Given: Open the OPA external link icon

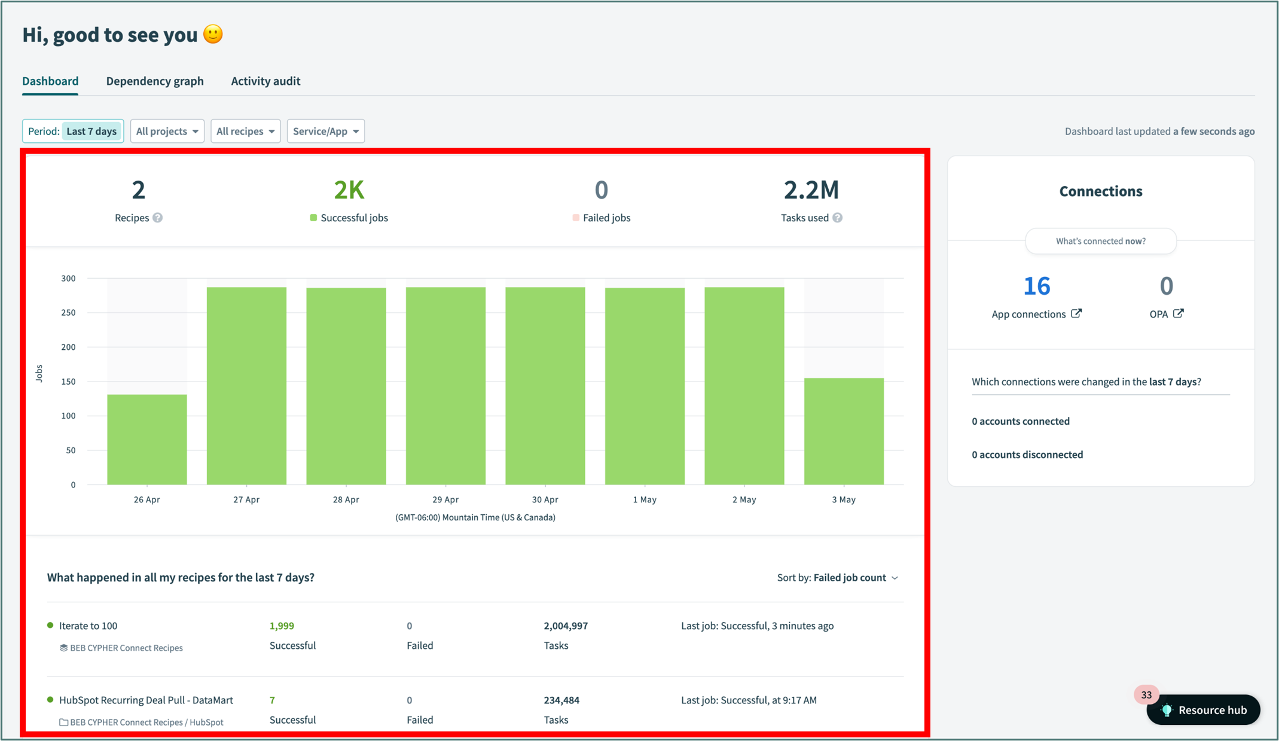Looking at the screenshot, I should coord(1178,313).
